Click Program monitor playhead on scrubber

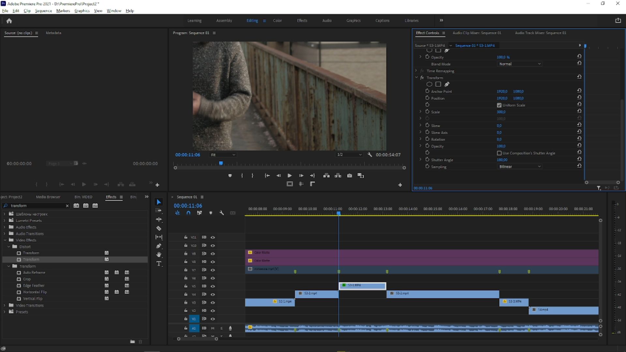pyautogui.click(x=221, y=163)
